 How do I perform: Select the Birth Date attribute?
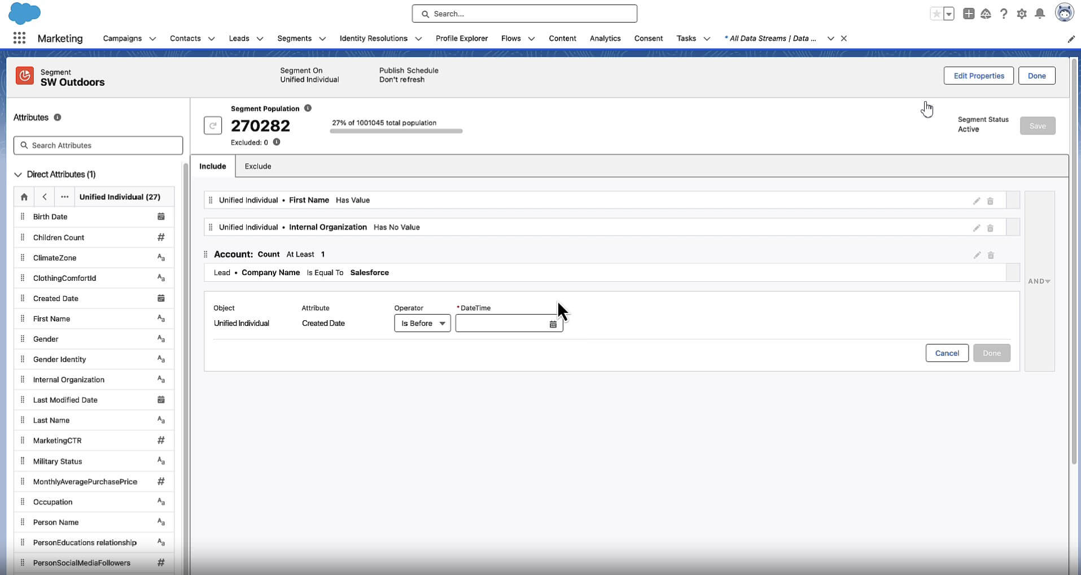click(x=94, y=217)
